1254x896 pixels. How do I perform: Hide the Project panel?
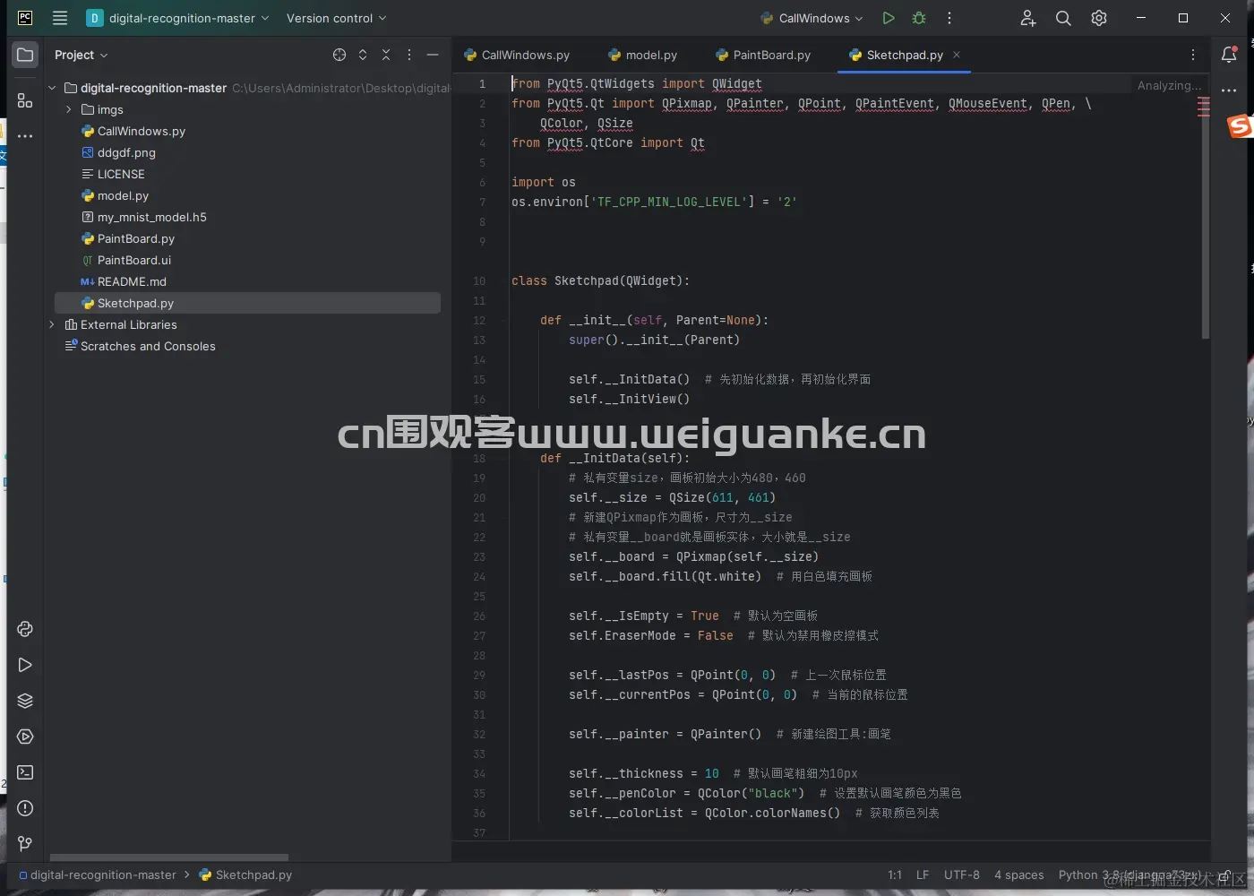(433, 55)
